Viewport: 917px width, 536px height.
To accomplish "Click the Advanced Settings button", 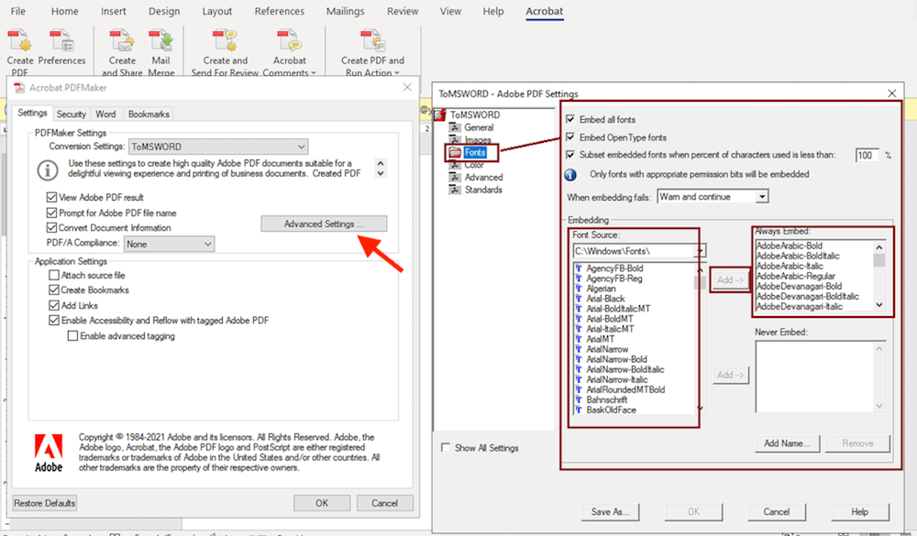I will (324, 224).
